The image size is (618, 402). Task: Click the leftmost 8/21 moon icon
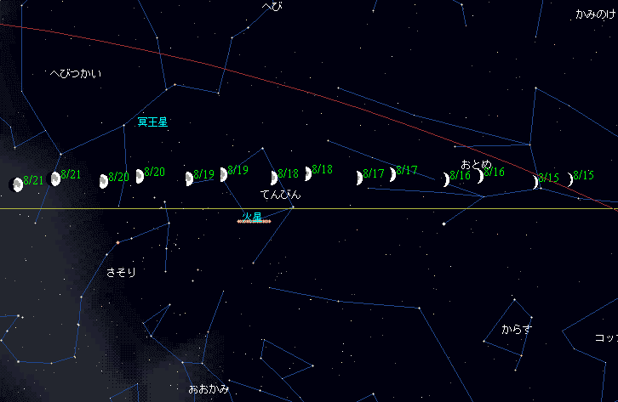coord(16,184)
